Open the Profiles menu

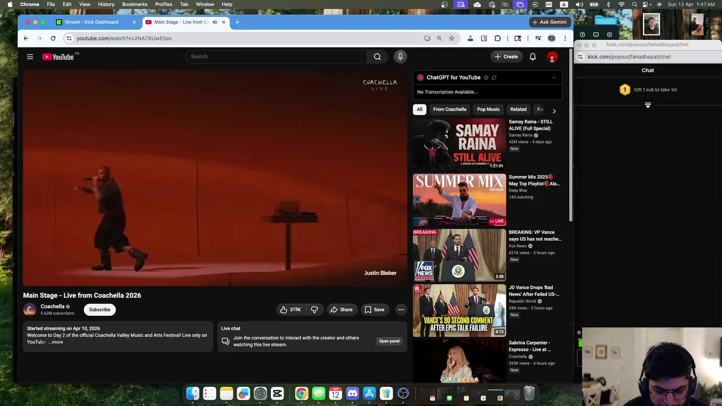[x=164, y=5]
